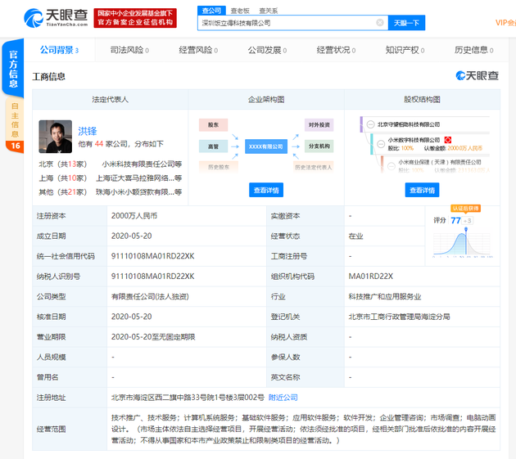Open the 附近公司 link
Viewport: 516px width, 459px height.
tap(283, 398)
